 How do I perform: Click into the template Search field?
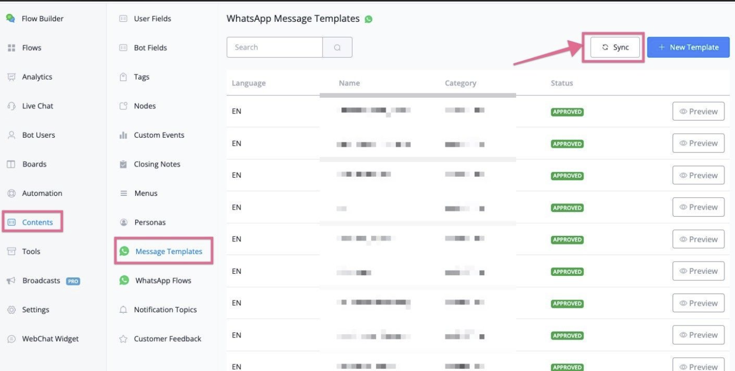274,48
